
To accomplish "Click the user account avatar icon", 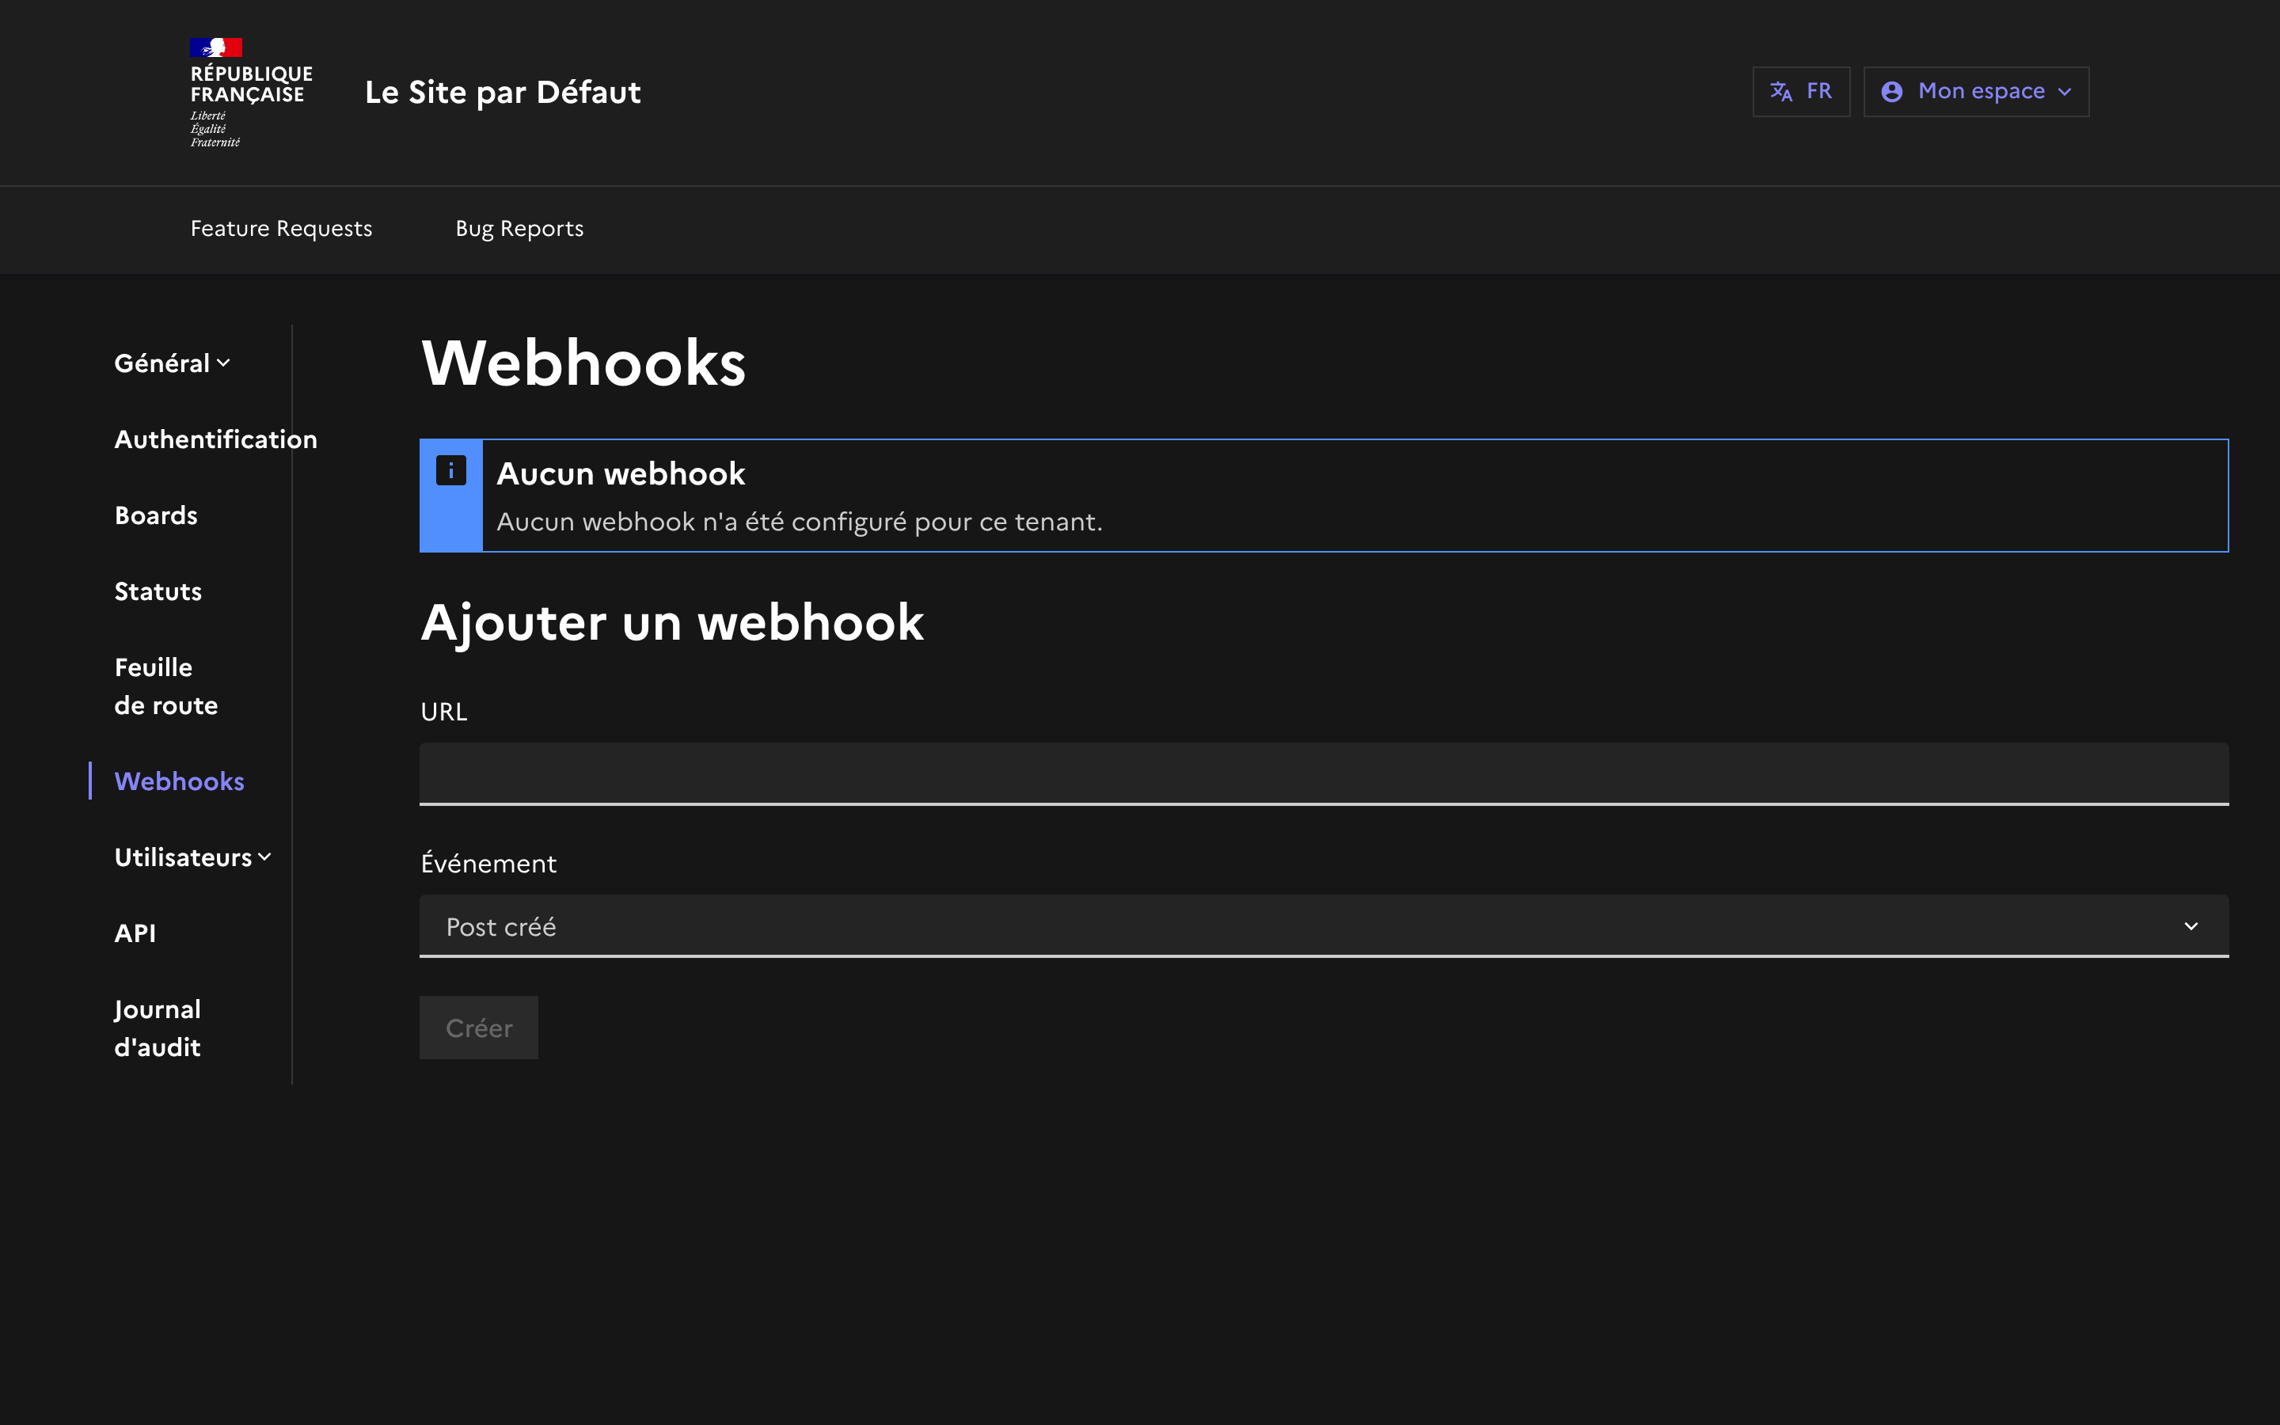I will [1890, 91].
